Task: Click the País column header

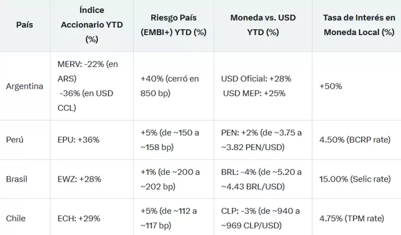Action: click(25, 25)
